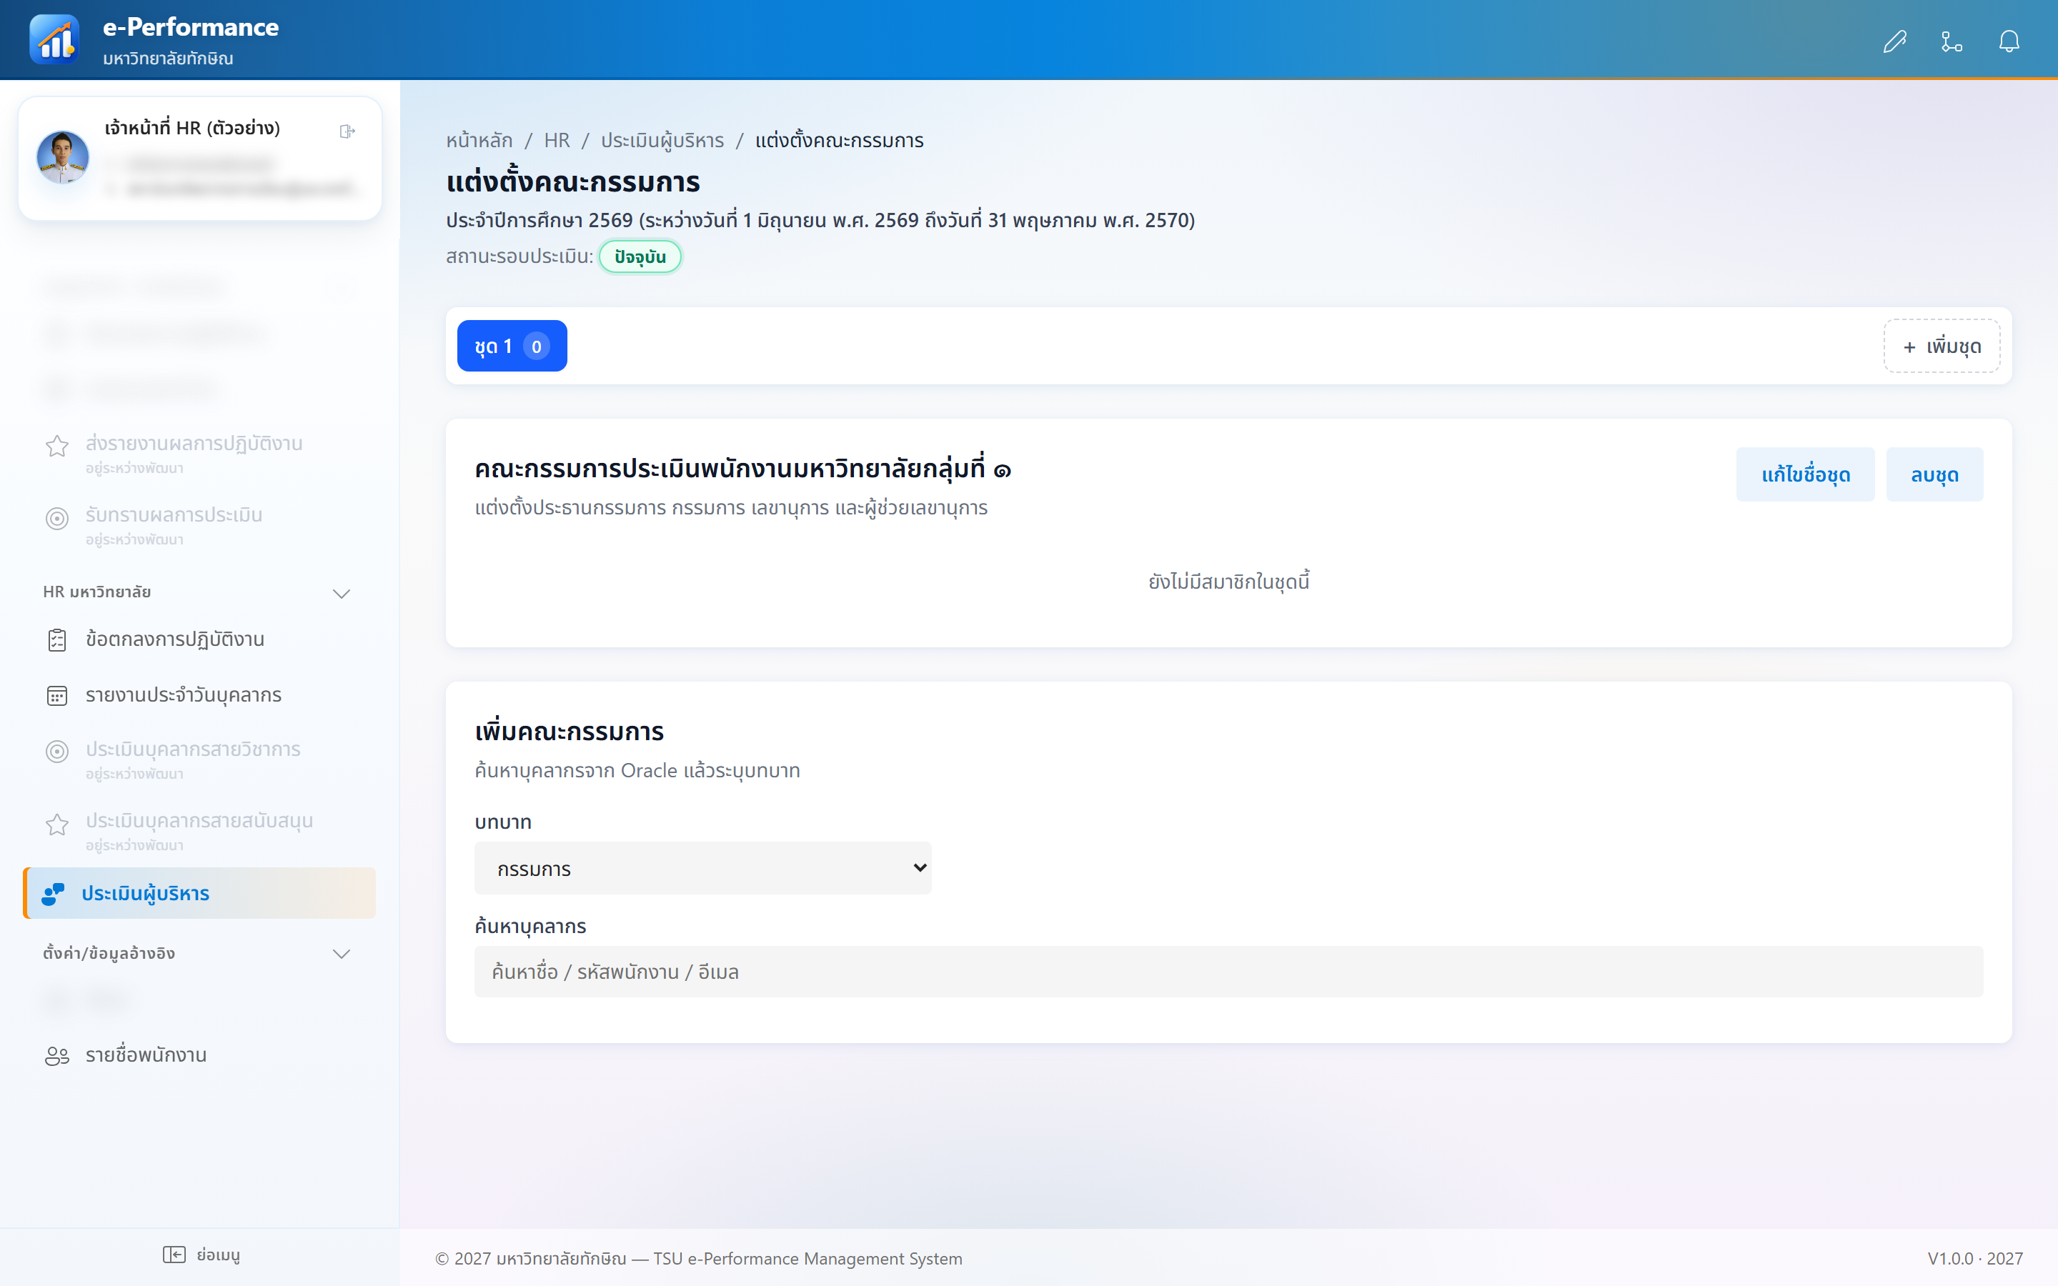Click the calendar icon for รายงานประจำวันบุคลากร

coord(57,696)
